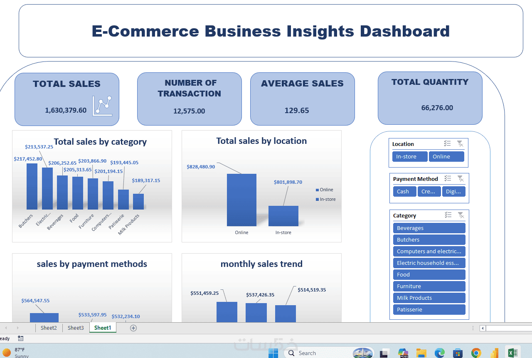
Task: Open Excel from the Windows taskbar
Action: (x=512, y=353)
